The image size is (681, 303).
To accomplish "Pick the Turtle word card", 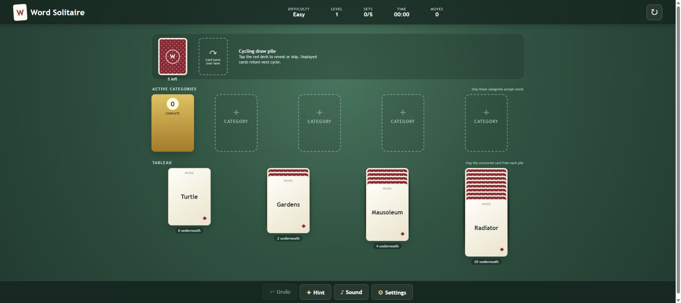I will pyautogui.click(x=189, y=197).
